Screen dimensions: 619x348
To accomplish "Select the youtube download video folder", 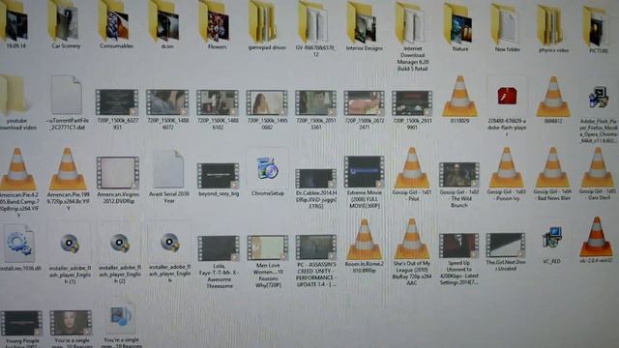I will tap(15, 95).
